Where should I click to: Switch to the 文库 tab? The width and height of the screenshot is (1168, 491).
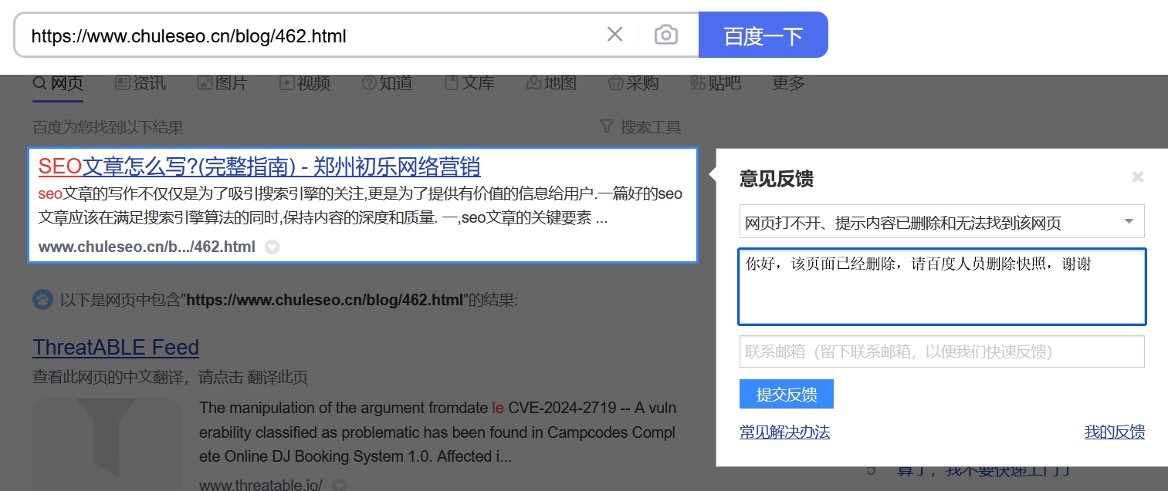469,83
